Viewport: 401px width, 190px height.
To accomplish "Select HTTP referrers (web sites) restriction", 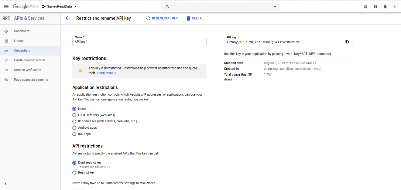I will (x=74, y=115).
